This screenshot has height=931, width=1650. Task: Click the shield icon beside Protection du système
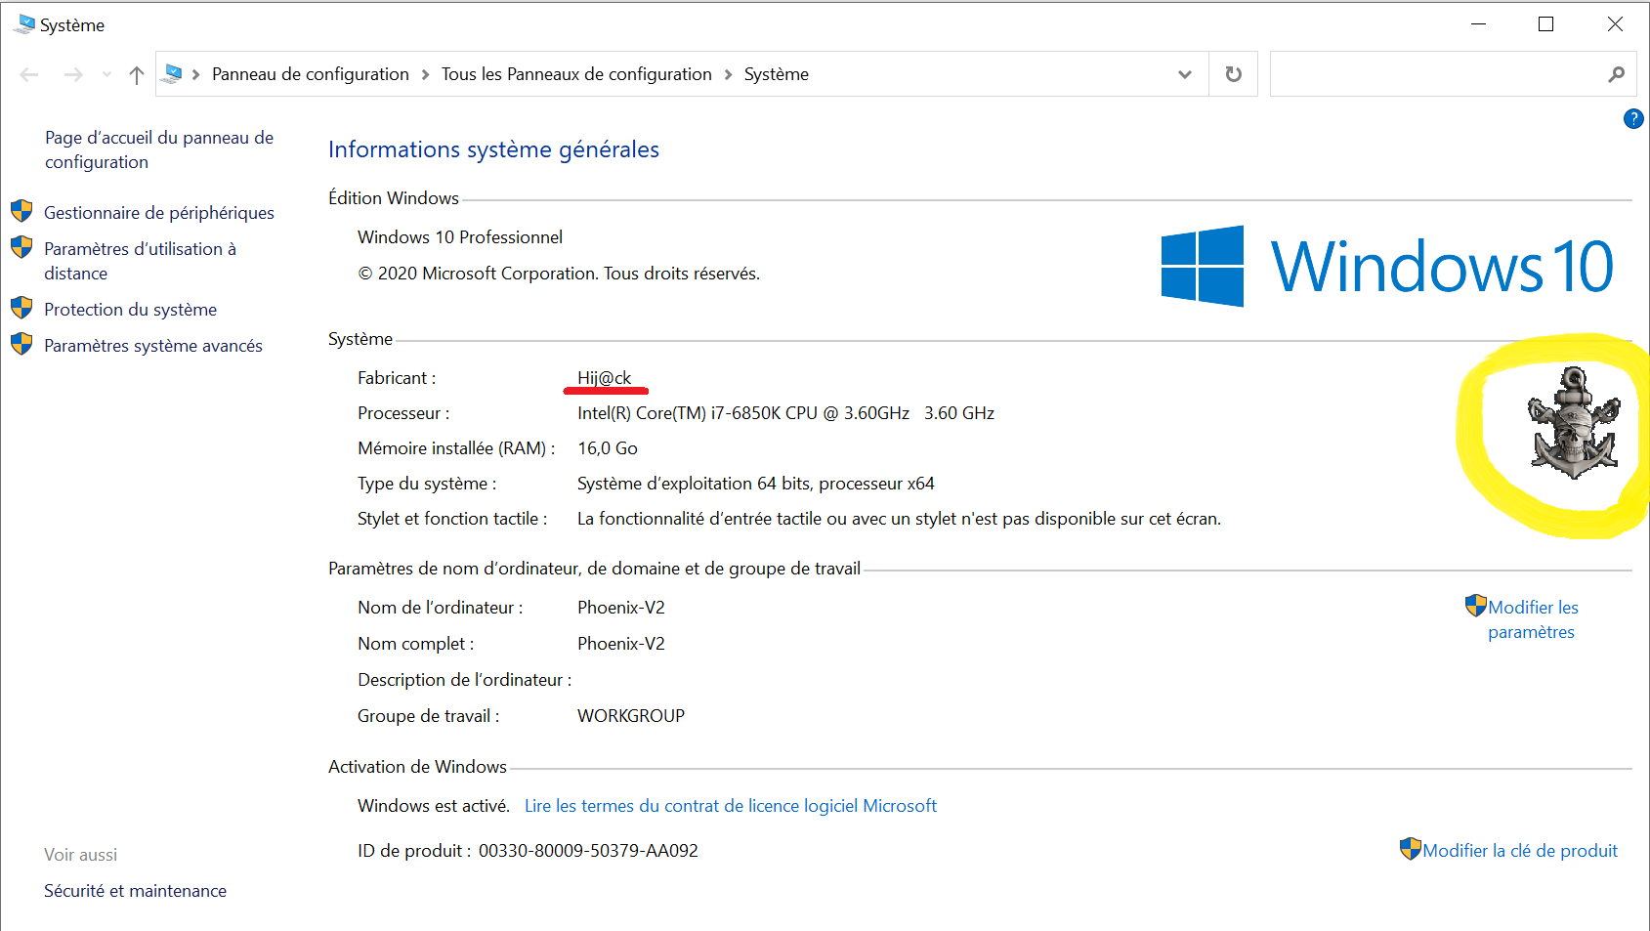tap(21, 308)
